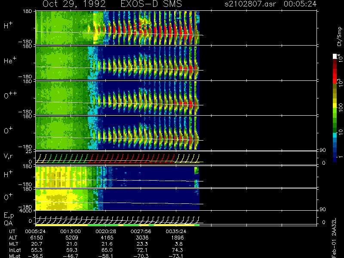The width and height of the screenshot is (344, 258).
Task: Click the "MLT" row header
Action: [x=13, y=244]
